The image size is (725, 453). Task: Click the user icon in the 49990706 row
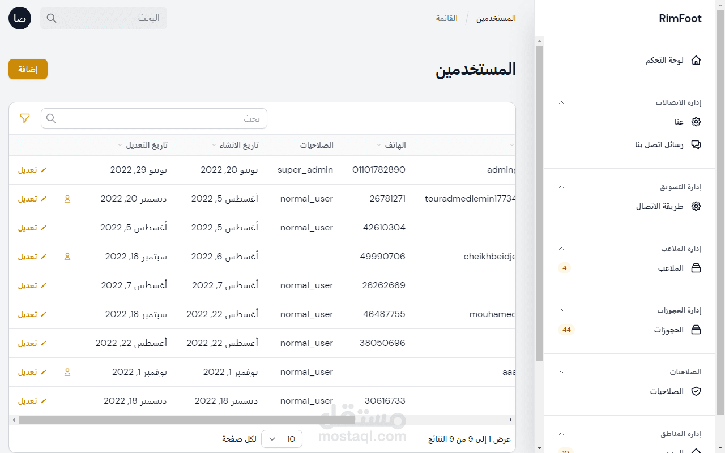click(67, 257)
